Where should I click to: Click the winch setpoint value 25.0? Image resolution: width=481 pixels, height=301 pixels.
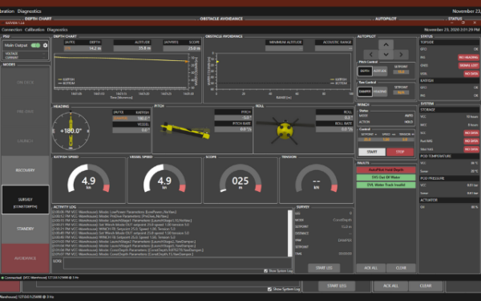tap(367, 140)
